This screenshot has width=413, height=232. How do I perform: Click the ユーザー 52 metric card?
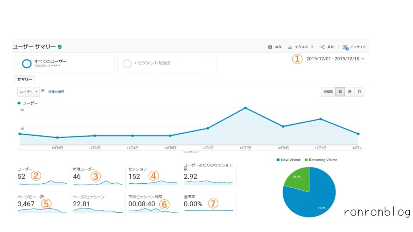point(42,176)
